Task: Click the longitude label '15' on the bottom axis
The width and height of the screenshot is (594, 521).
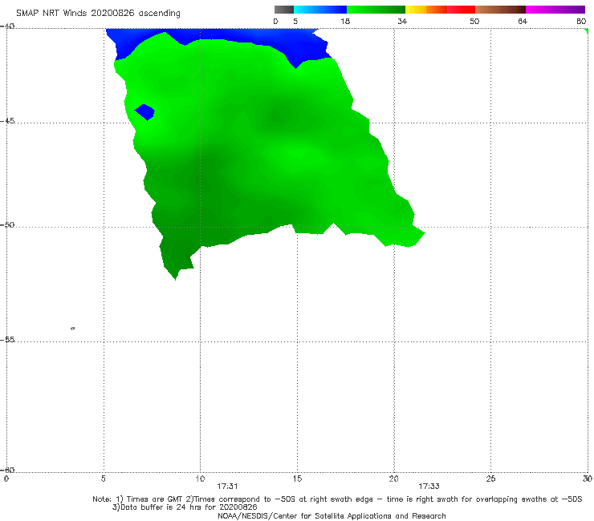Action: (297, 479)
